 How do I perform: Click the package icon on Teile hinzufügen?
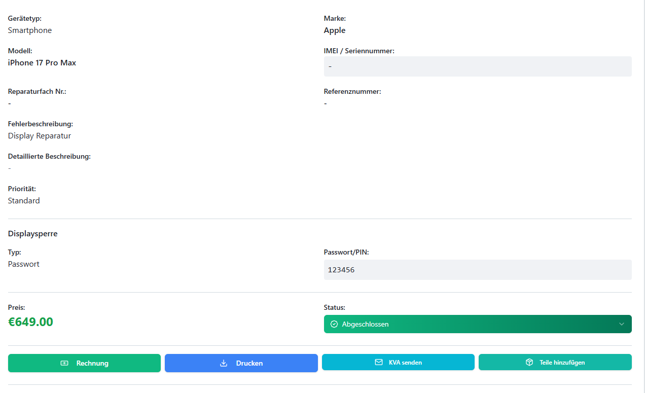click(529, 362)
